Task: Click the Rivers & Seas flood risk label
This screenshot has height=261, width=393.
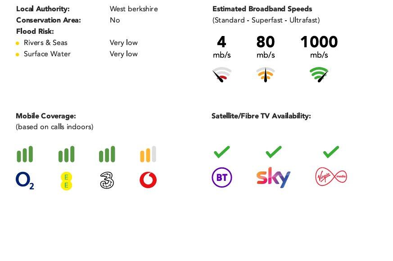Action: coord(45,43)
